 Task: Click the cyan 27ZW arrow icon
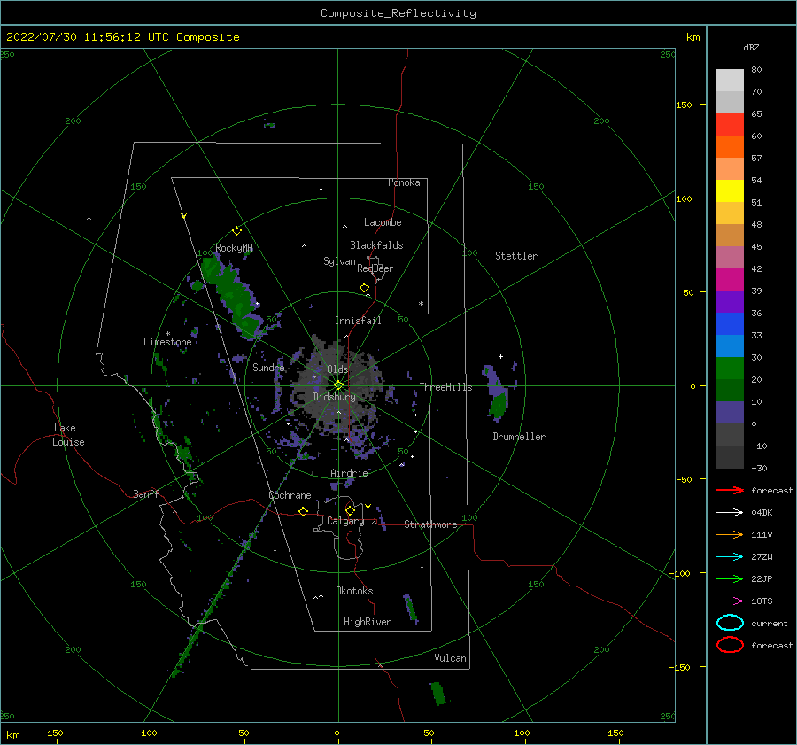730,557
